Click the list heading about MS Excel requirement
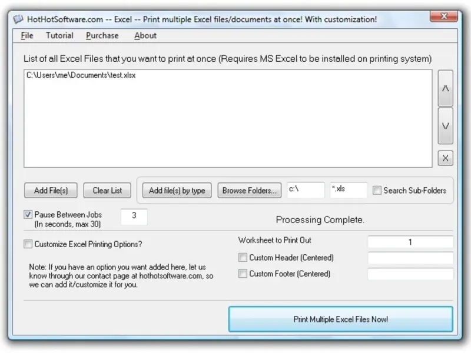 pos(227,58)
